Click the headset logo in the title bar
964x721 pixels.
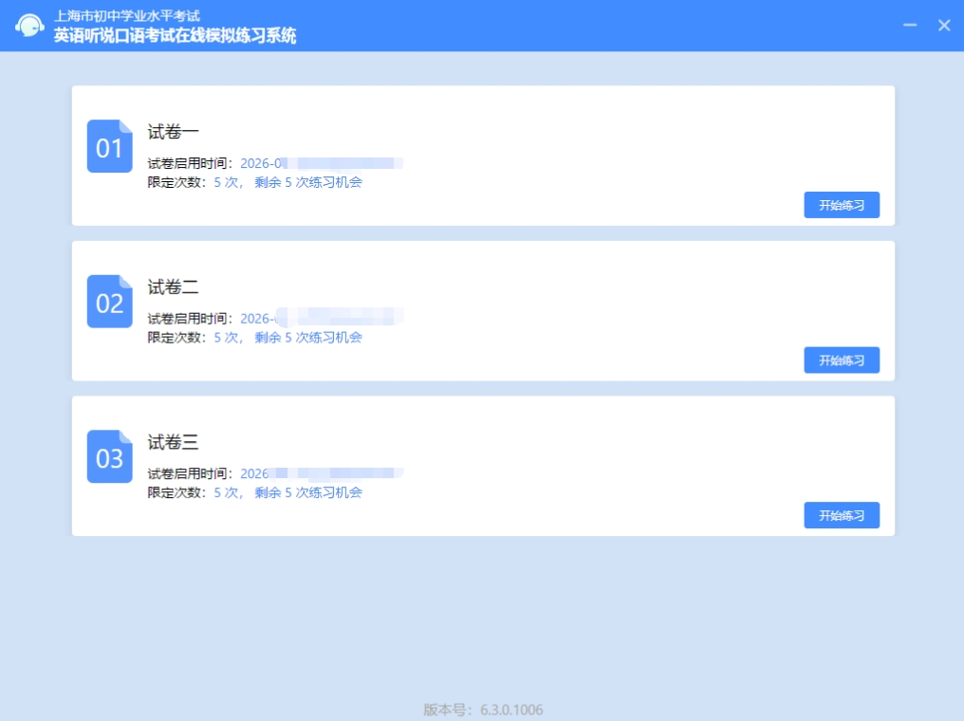(x=29, y=27)
